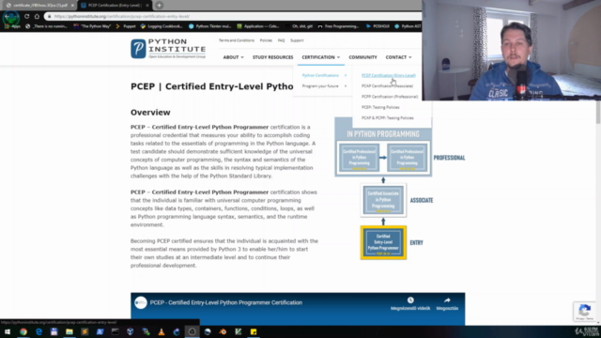This screenshot has height=338, width=601.
Task: Click the Certified Associate in Python Programming box
Action: click(383, 200)
